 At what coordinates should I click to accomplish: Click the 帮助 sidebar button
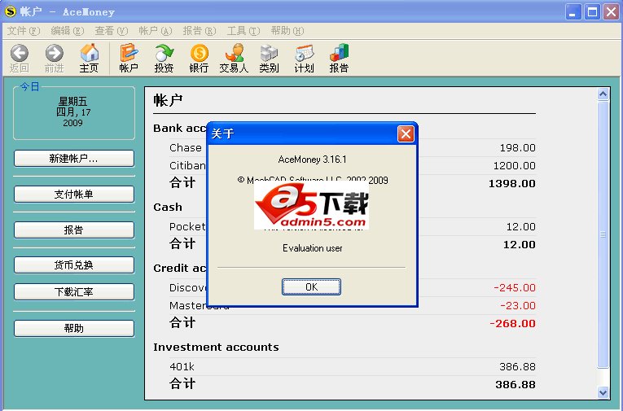(74, 329)
